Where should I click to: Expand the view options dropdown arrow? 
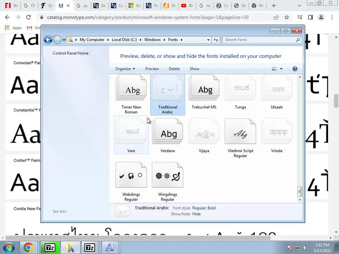[281, 69]
